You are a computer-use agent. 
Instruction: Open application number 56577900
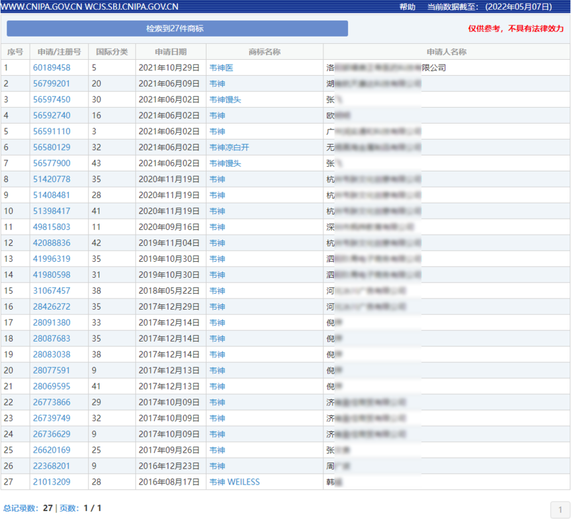[52, 163]
